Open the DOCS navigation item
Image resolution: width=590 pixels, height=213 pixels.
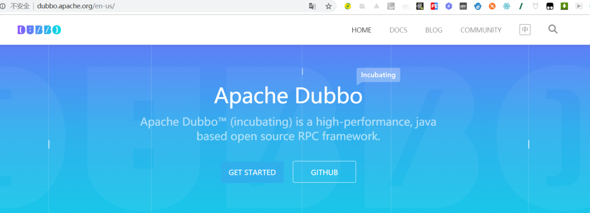tap(398, 30)
